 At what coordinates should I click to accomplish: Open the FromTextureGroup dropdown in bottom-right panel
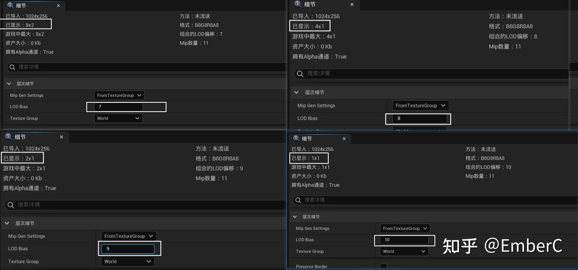click(x=405, y=228)
